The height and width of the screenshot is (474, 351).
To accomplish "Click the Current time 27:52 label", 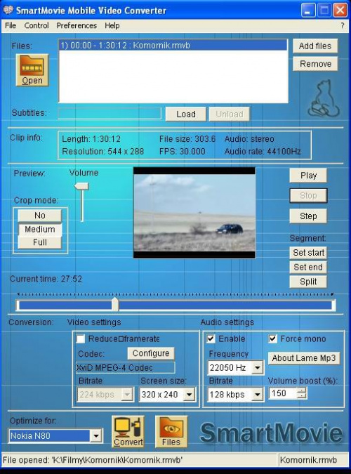I will (46, 279).
